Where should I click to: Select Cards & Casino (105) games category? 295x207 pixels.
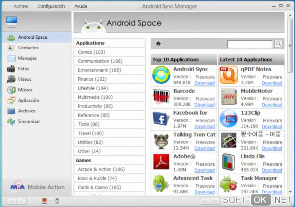click(110, 187)
